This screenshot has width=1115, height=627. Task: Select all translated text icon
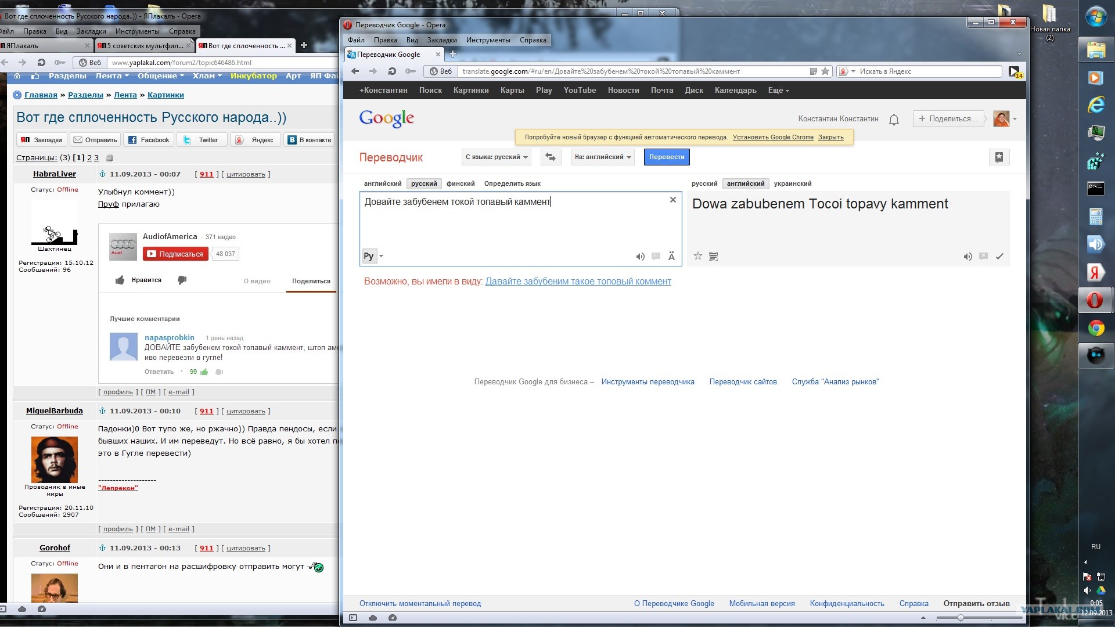click(x=714, y=256)
